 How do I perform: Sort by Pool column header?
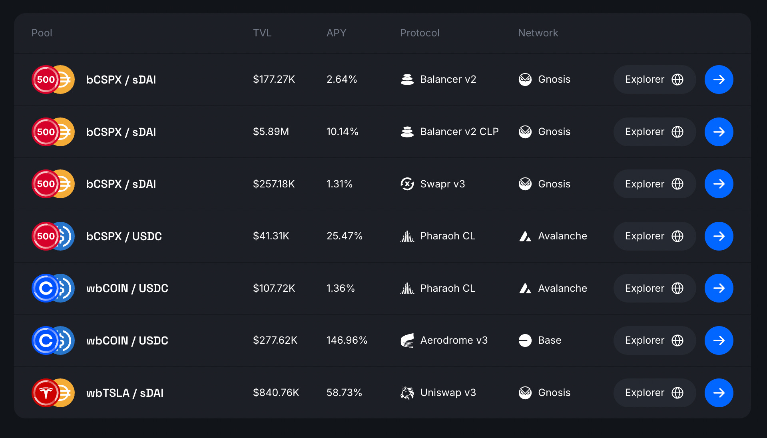pos(42,33)
